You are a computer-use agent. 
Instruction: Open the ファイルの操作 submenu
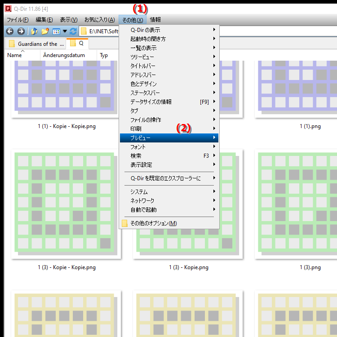[169, 120]
